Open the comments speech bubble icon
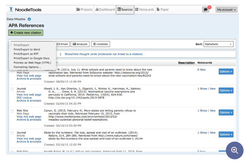The height and width of the screenshot is (167, 248). click(x=205, y=10)
